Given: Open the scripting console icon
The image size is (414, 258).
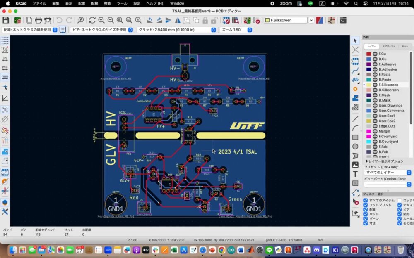Looking at the screenshot, I should [x=343, y=20].
